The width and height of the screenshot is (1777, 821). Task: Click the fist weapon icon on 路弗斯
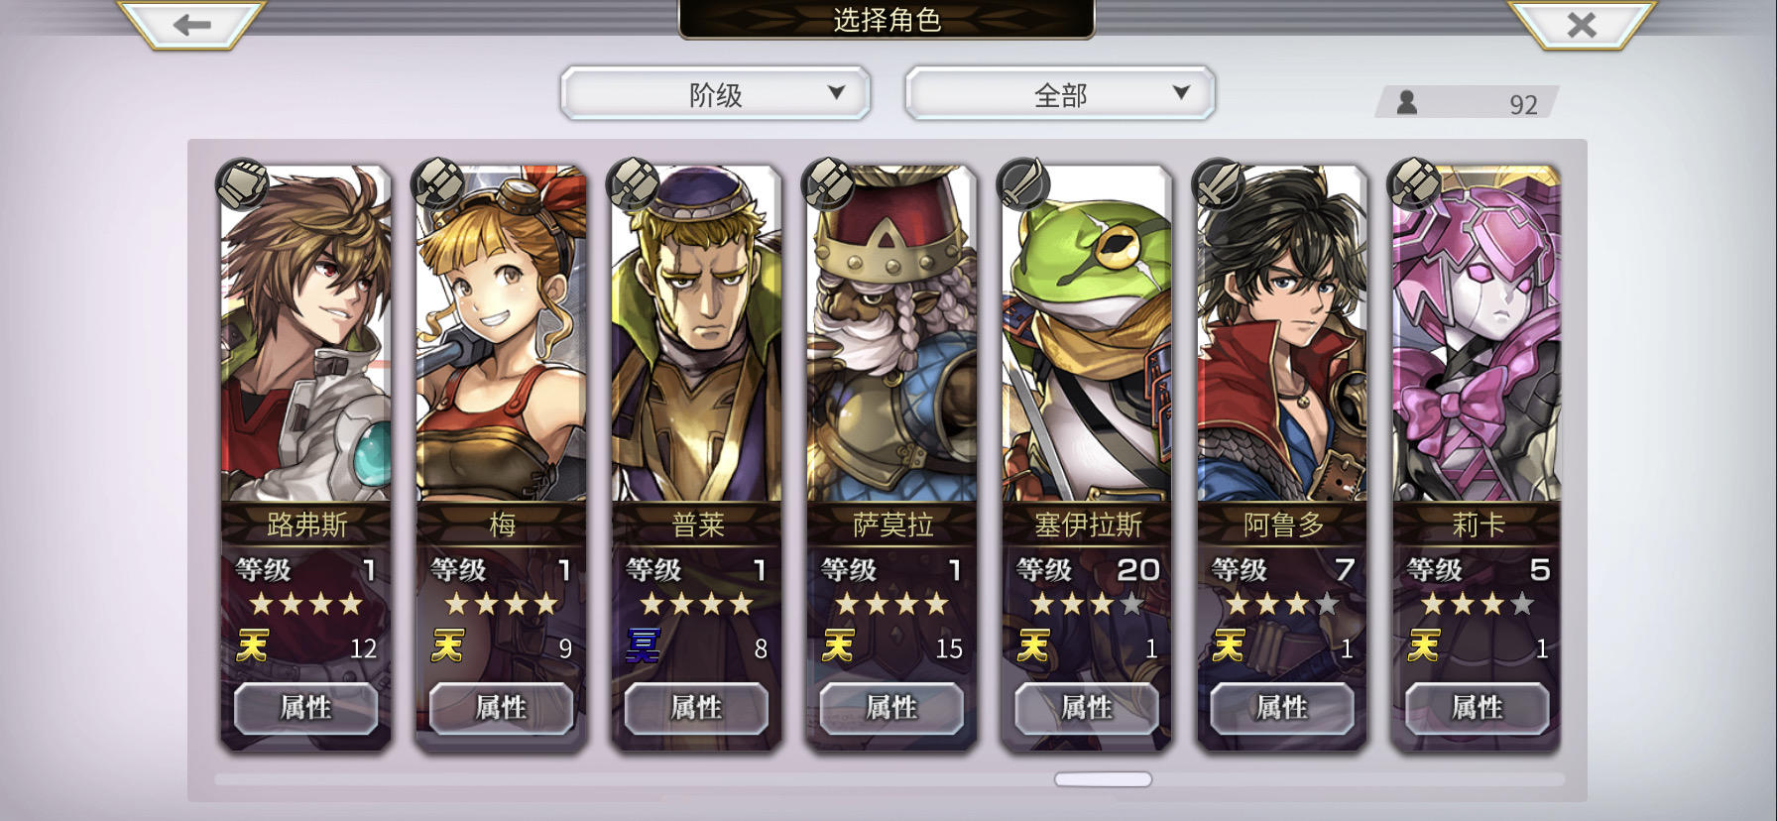click(242, 183)
